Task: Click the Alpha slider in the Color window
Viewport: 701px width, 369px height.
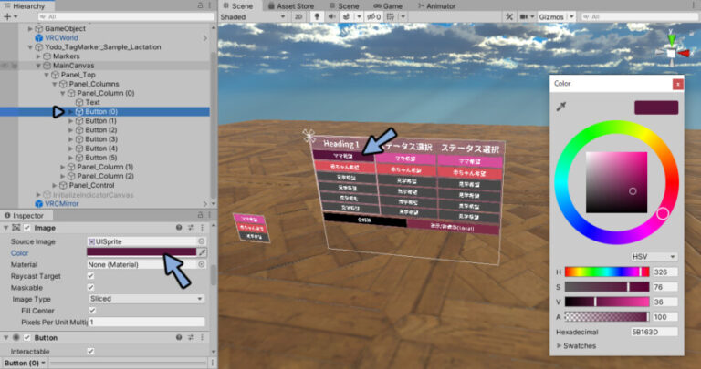Action: (607, 317)
